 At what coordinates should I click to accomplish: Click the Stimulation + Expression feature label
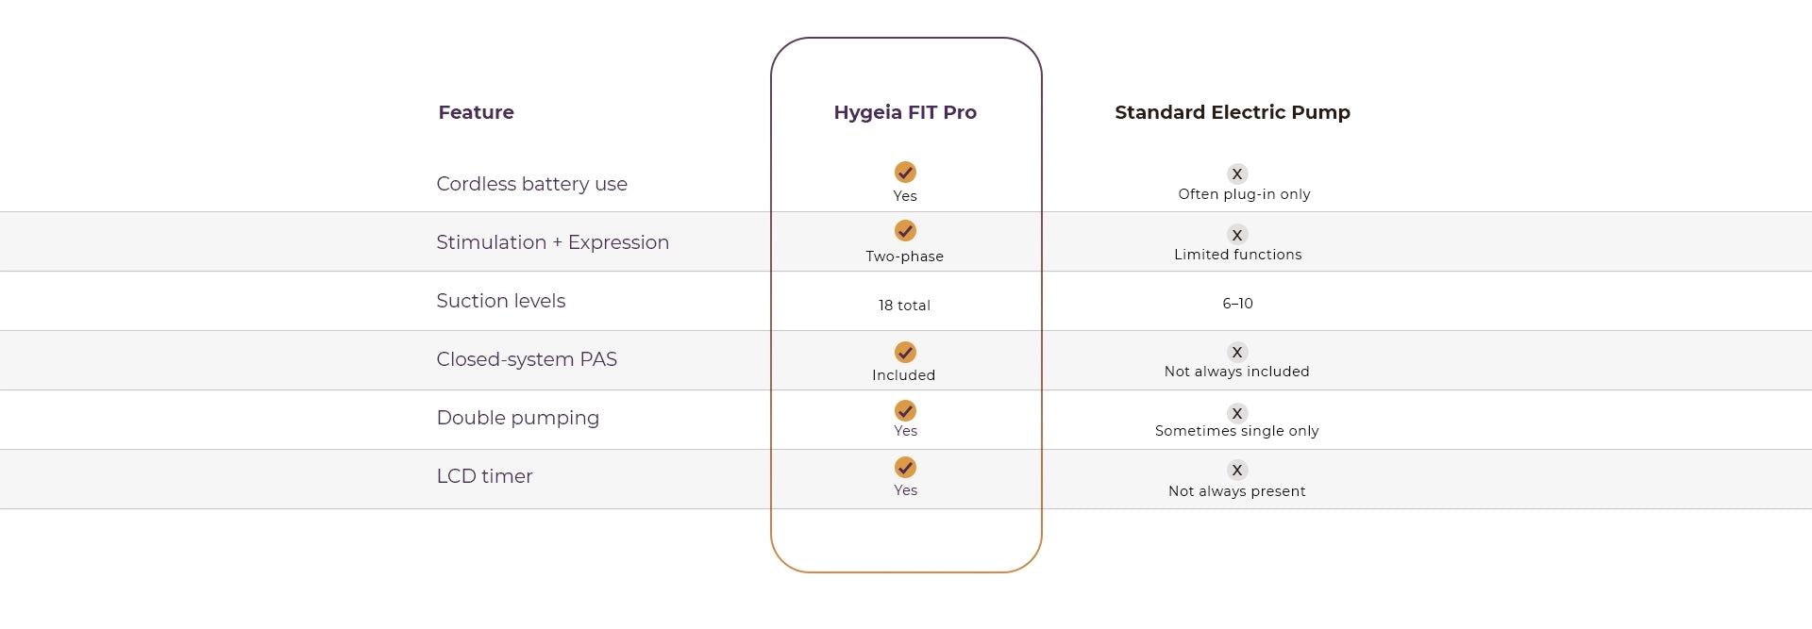click(x=552, y=242)
